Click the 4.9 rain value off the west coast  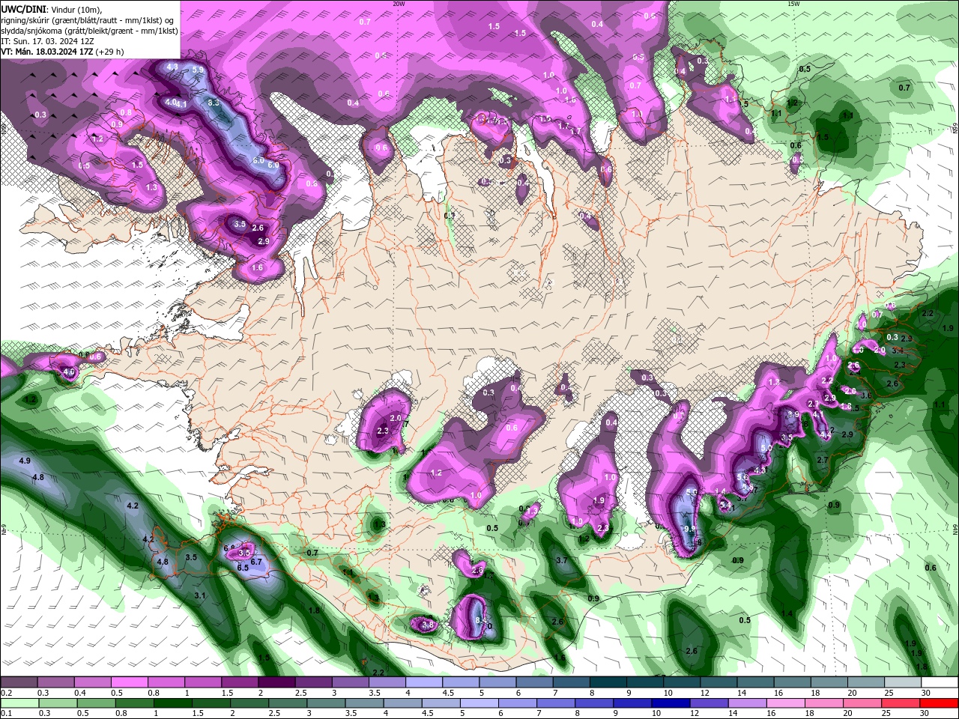tap(24, 461)
